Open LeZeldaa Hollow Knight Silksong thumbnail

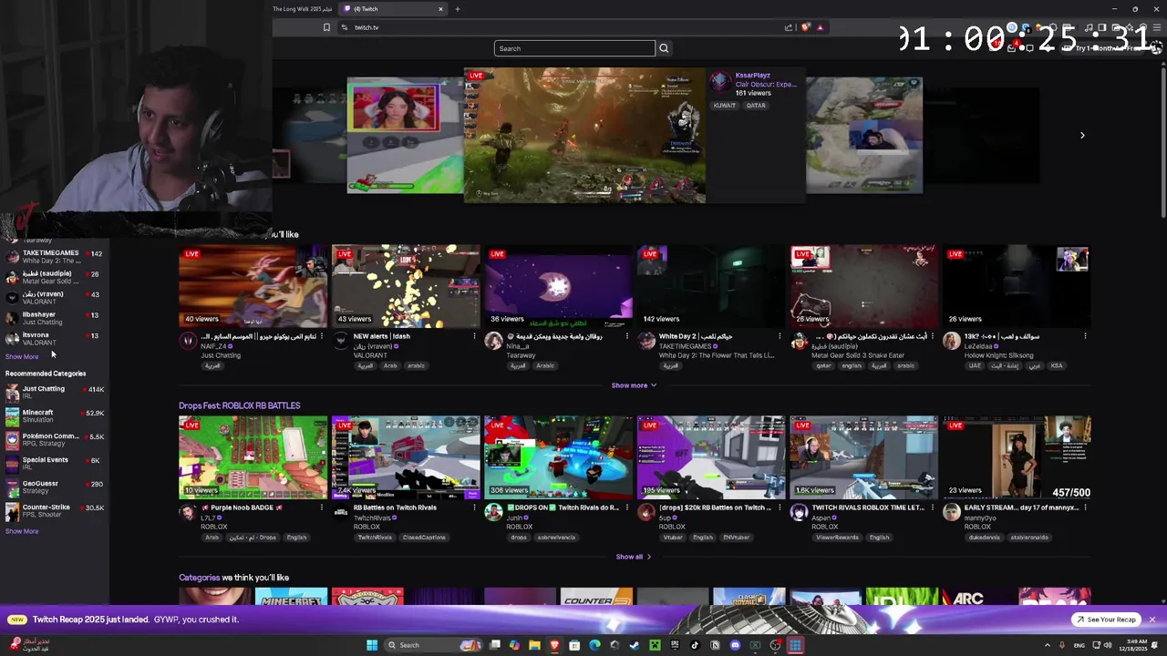tap(1017, 286)
